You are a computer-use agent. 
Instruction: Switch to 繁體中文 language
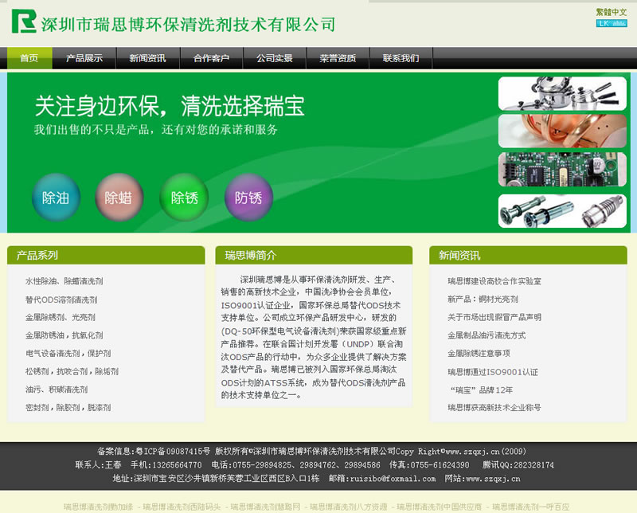(x=612, y=12)
